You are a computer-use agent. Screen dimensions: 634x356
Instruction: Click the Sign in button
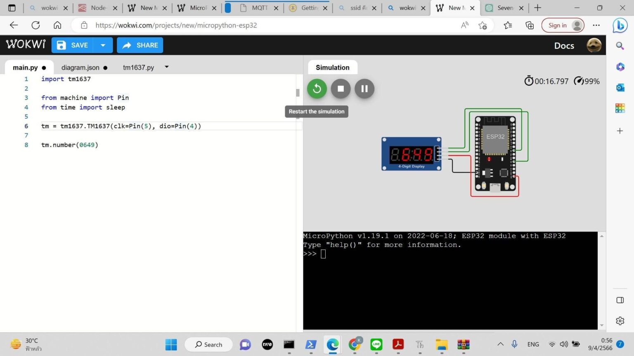[x=558, y=25]
